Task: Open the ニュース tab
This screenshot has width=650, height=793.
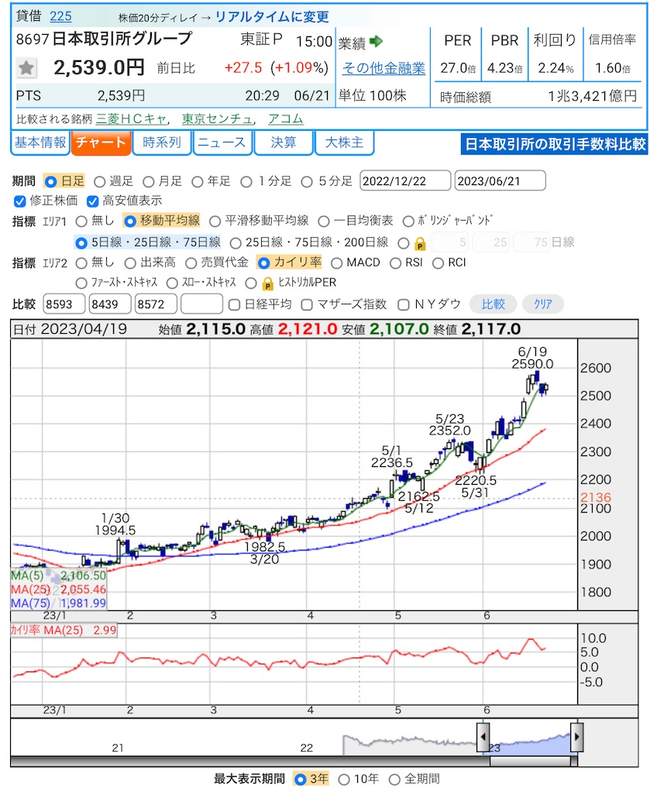Action: (x=222, y=142)
